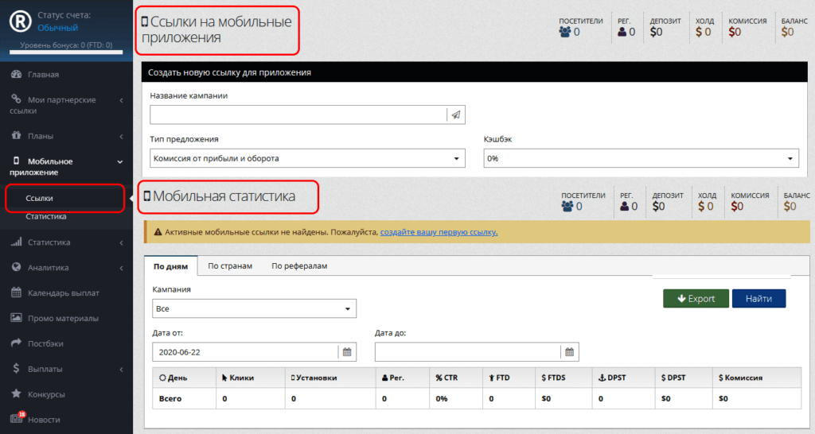Open the Календарь выплат sidebar item
The image size is (815, 434).
tap(62, 293)
